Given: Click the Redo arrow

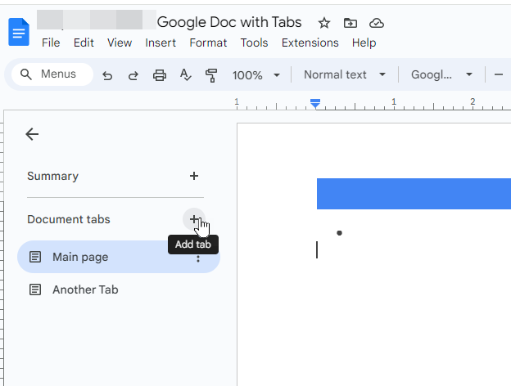Looking at the screenshot, I should 133,75.
